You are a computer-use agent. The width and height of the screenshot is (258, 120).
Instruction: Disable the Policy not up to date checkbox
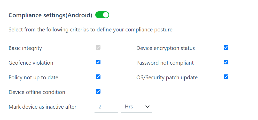(98, 77)
